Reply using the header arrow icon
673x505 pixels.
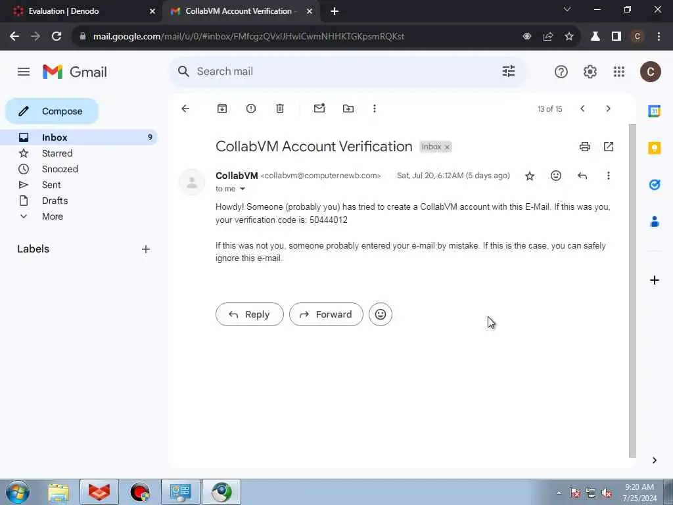point(582,176)
